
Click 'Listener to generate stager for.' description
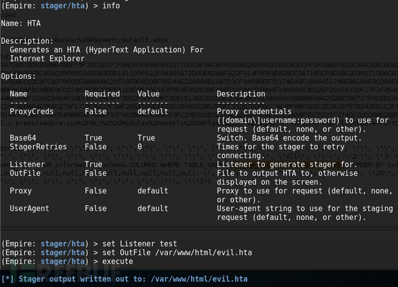point(287,164)
